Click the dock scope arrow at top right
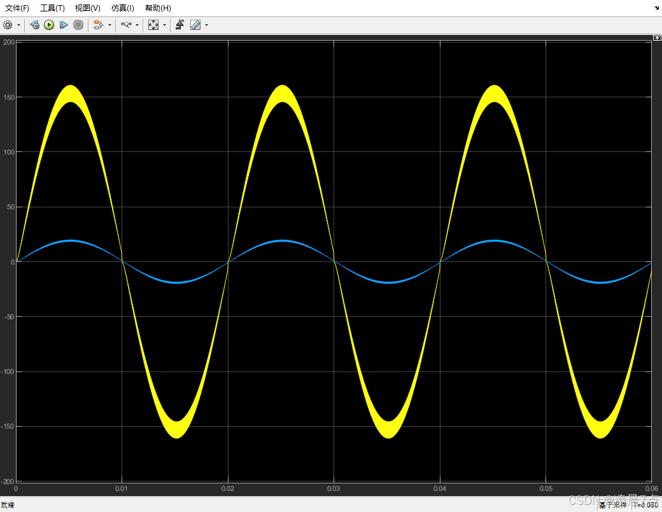 point(657,8)
